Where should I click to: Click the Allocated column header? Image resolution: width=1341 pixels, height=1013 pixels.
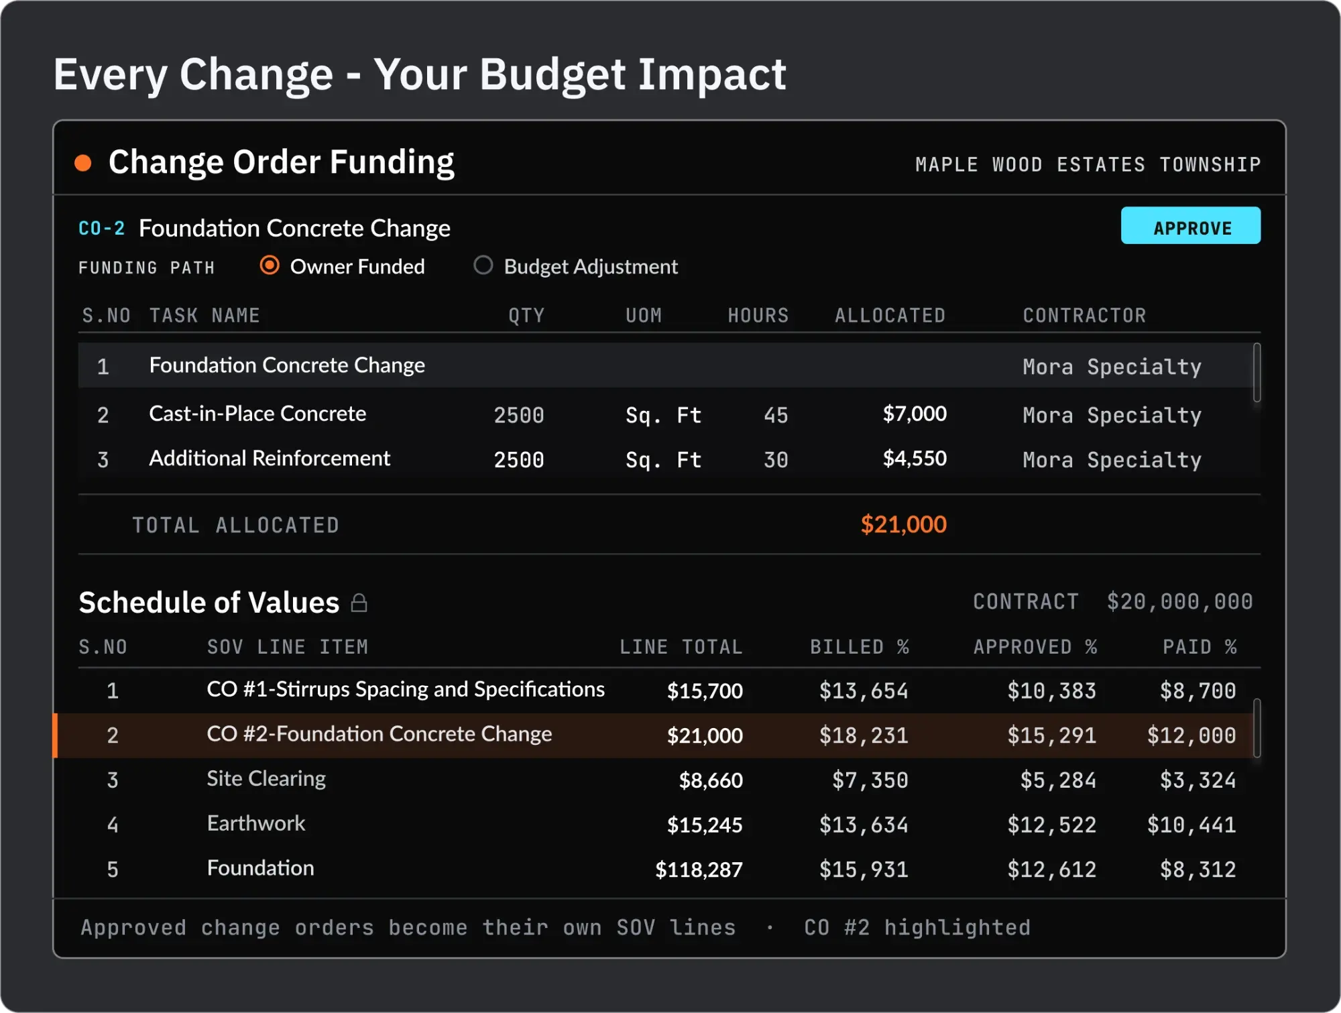[890, 316]
